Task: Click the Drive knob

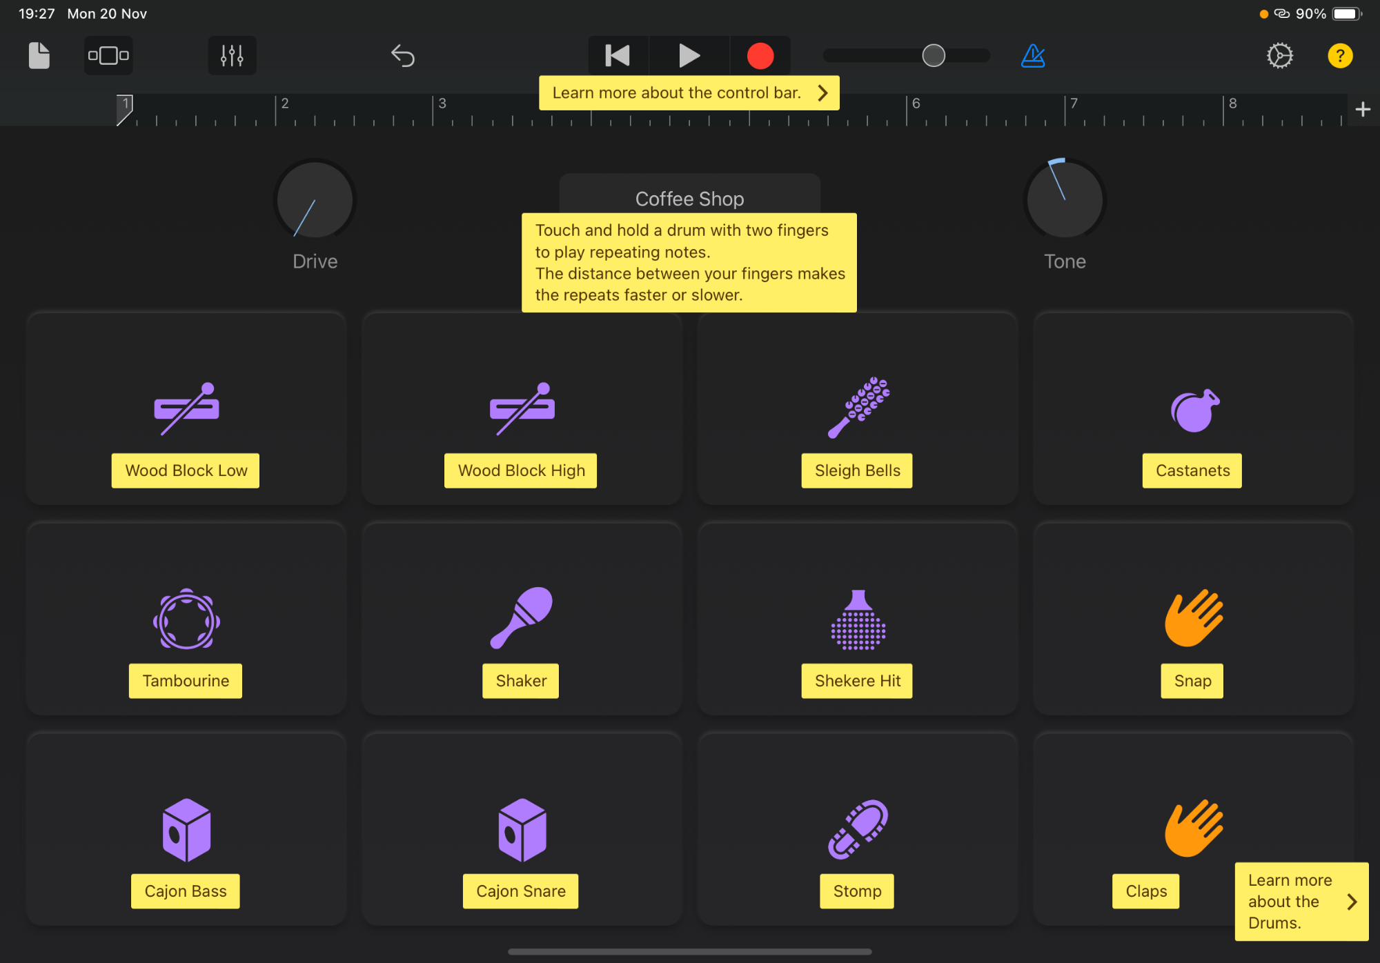Action: (315, 200)
